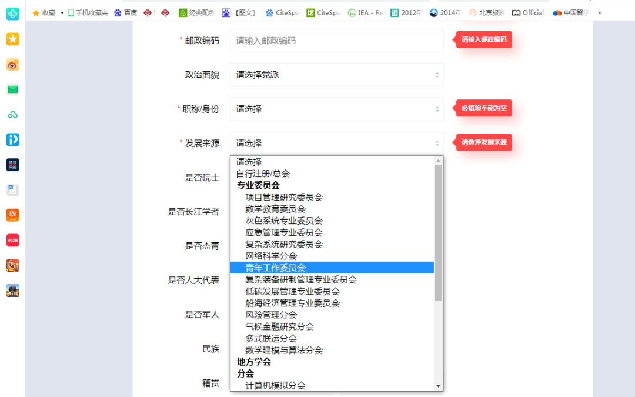Select 青年工作委员会 from the list
Viewport: 635px width, 397px height.
(x=275, y=267)
